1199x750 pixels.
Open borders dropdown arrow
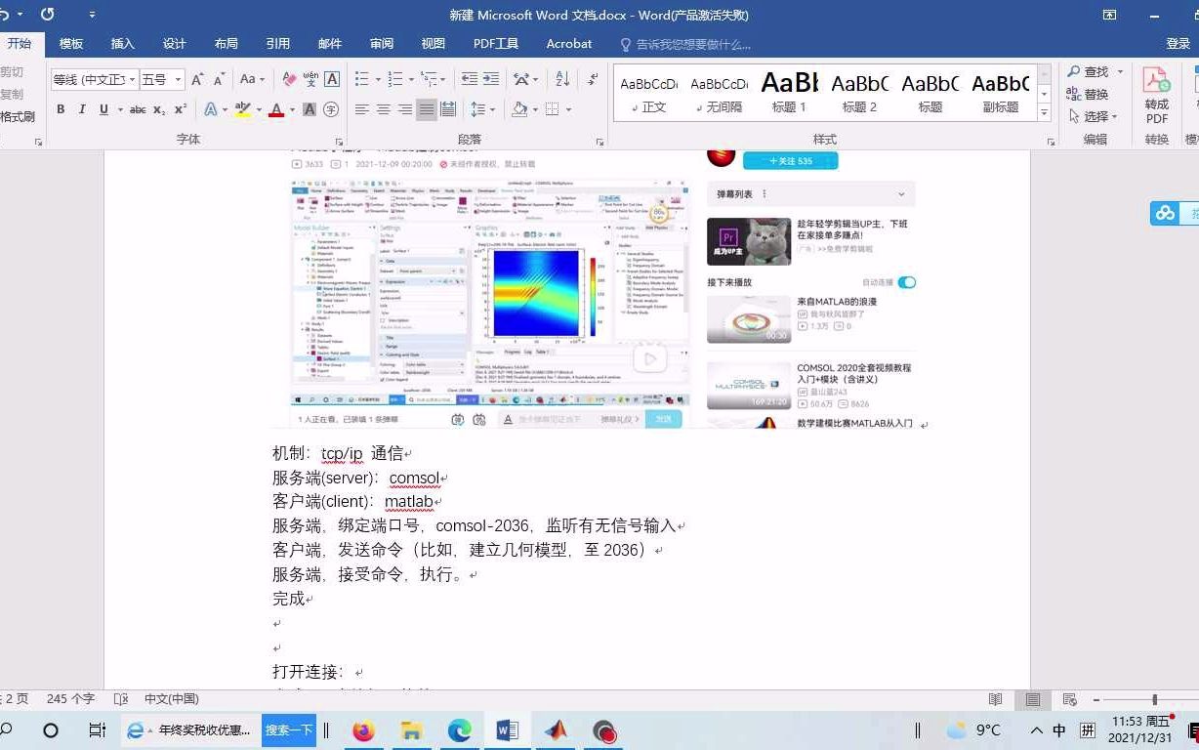click(568, 109)
